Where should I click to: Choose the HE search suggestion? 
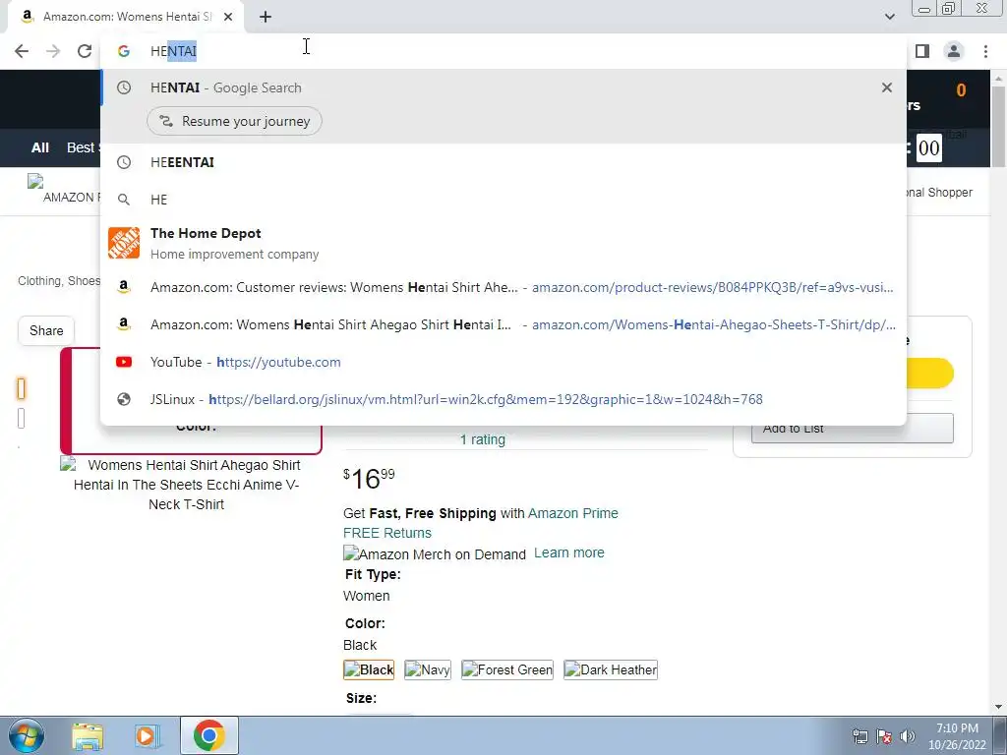point(503,200)
